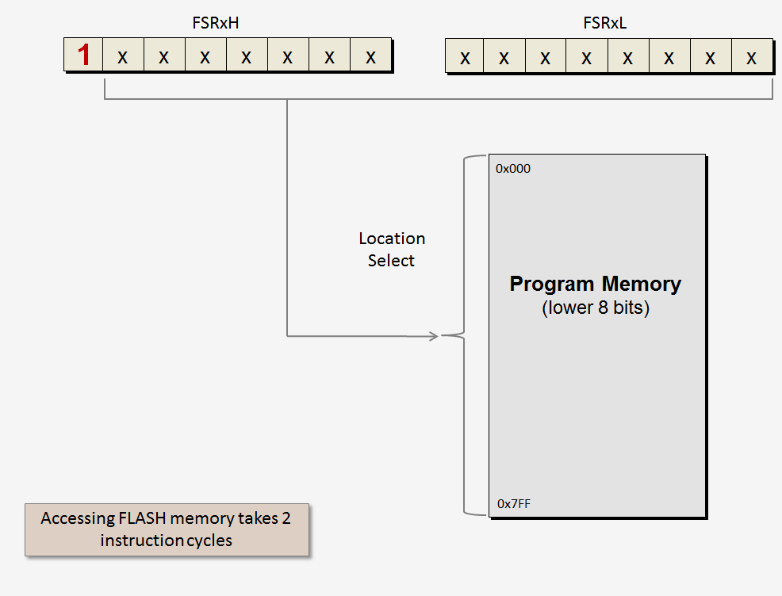
Task: Click the FLASH memory instruction cycles note
Action: pos(167,529)
